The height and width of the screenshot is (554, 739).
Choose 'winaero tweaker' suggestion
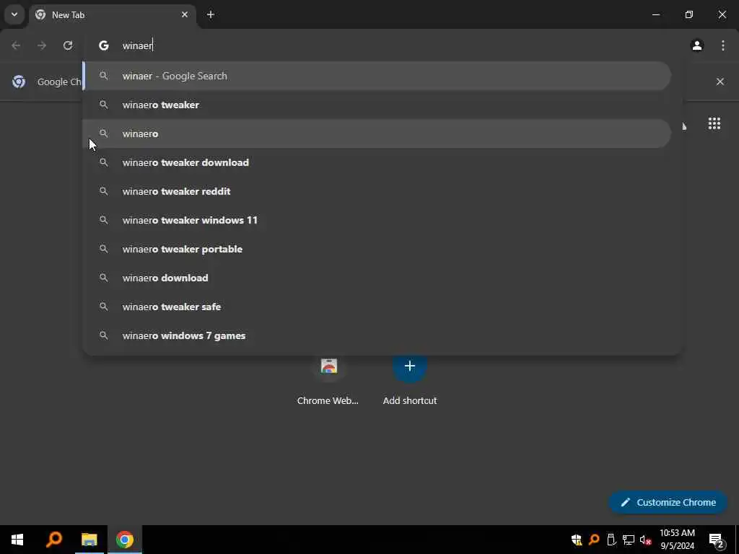click(377, 105)
